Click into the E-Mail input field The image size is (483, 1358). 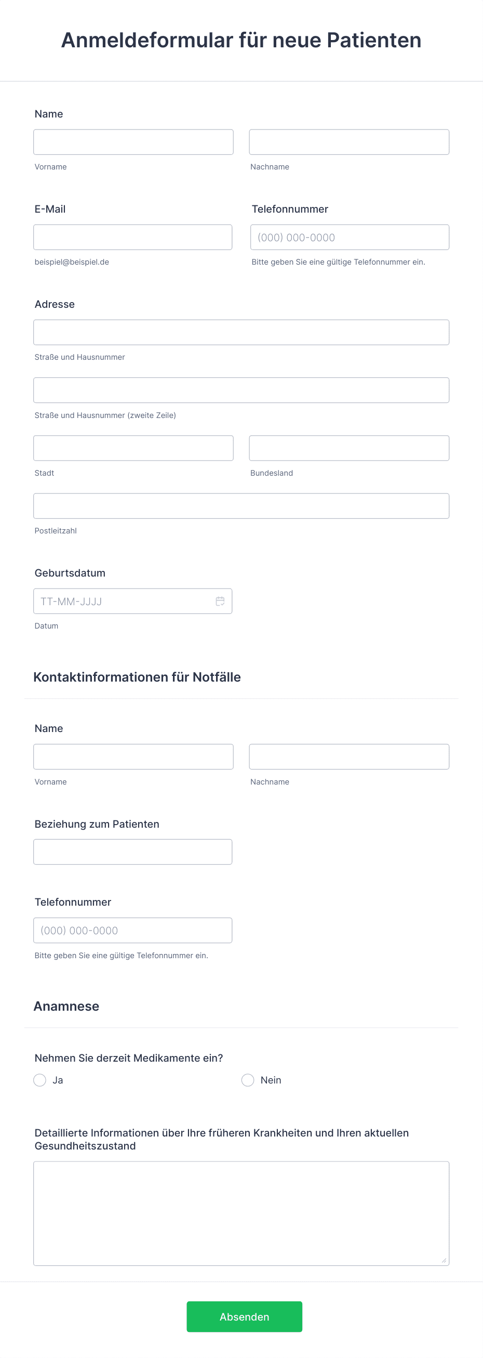(x=133, y=237)
